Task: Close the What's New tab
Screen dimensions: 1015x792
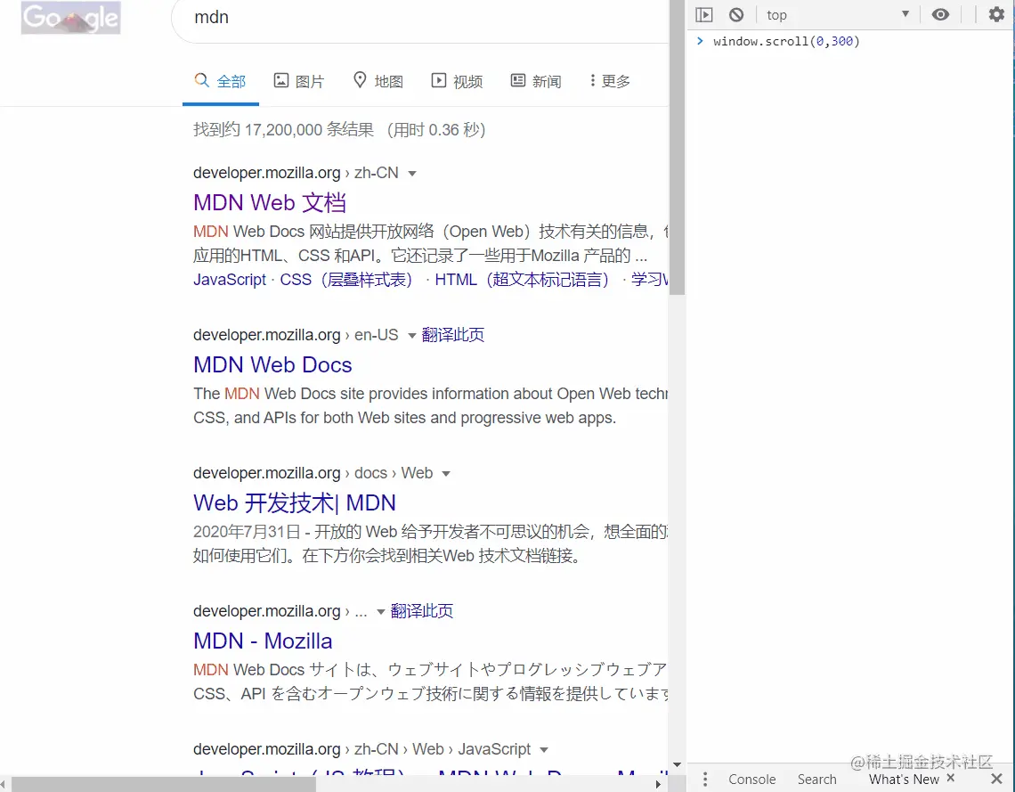Action: (950, 778)
